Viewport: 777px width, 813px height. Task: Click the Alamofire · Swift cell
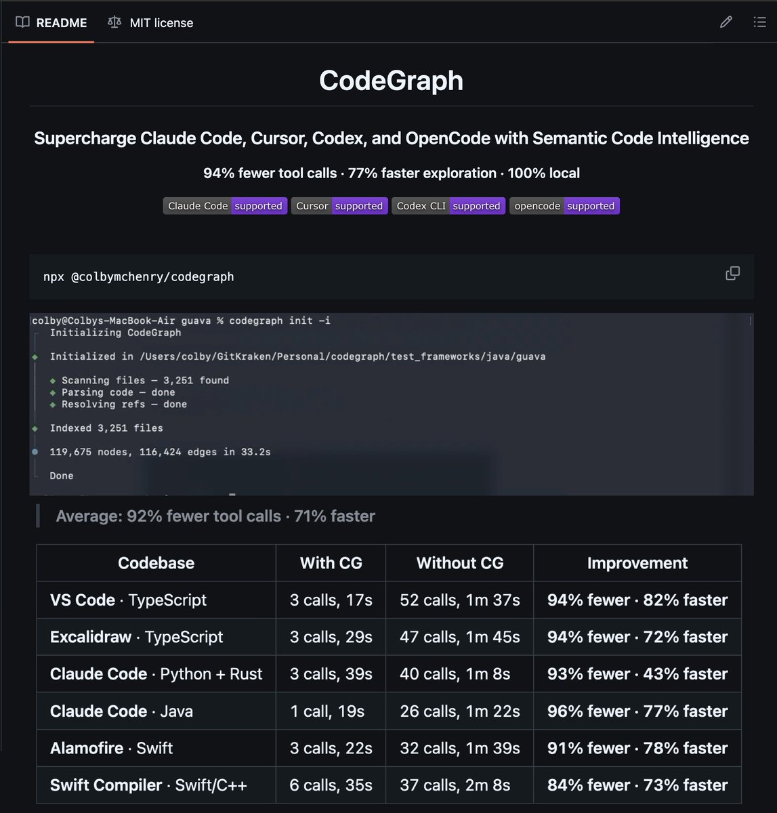(x=156, y=748)
